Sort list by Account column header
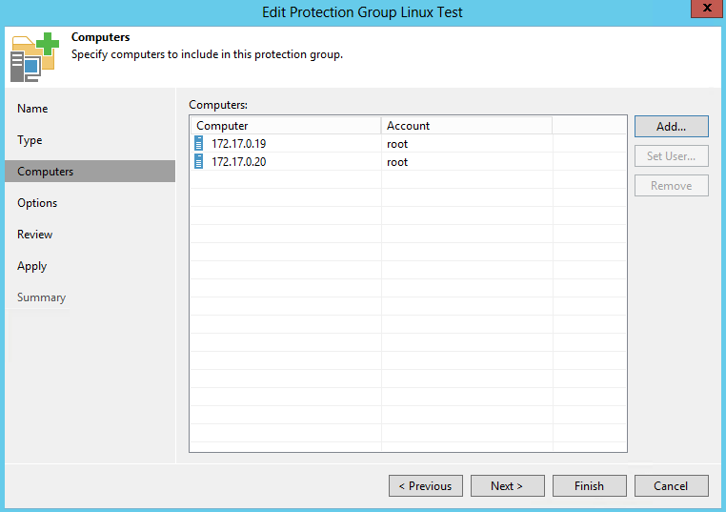Image resolution: width=726 pixels, height=512 pixels. click(466, 126)
